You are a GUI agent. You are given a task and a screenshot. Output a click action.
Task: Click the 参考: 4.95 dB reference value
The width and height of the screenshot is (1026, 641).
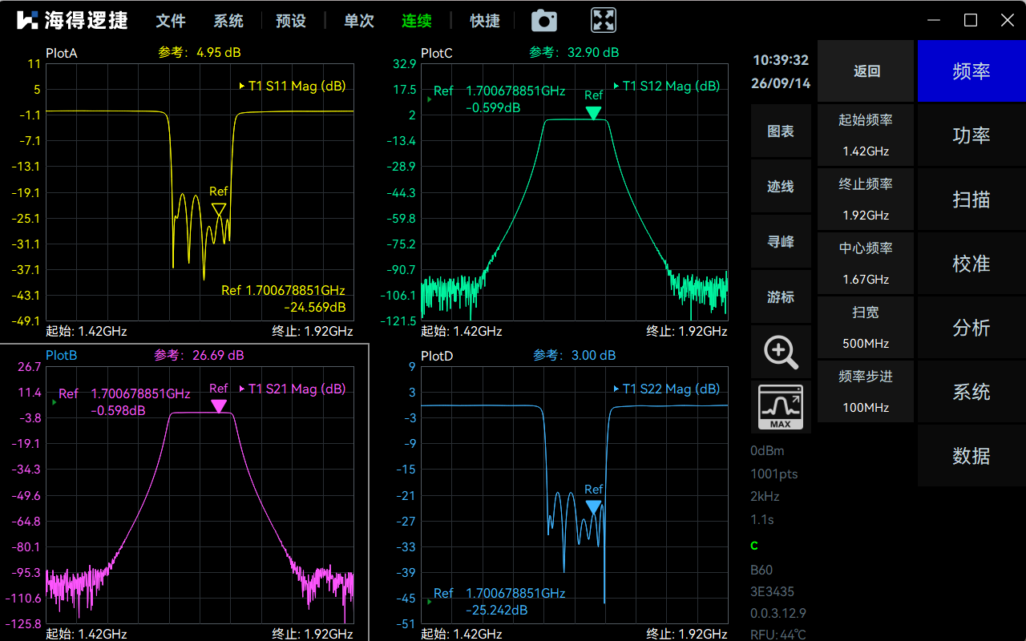pos(200,53)
